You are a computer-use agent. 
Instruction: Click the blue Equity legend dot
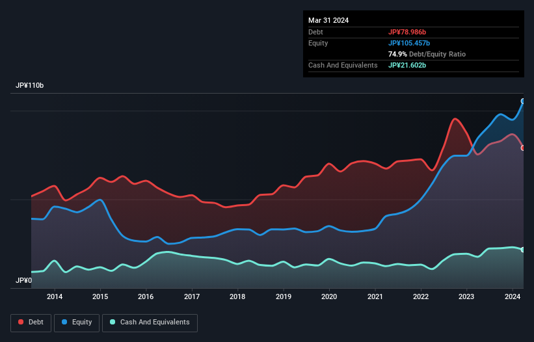[64, 322]
